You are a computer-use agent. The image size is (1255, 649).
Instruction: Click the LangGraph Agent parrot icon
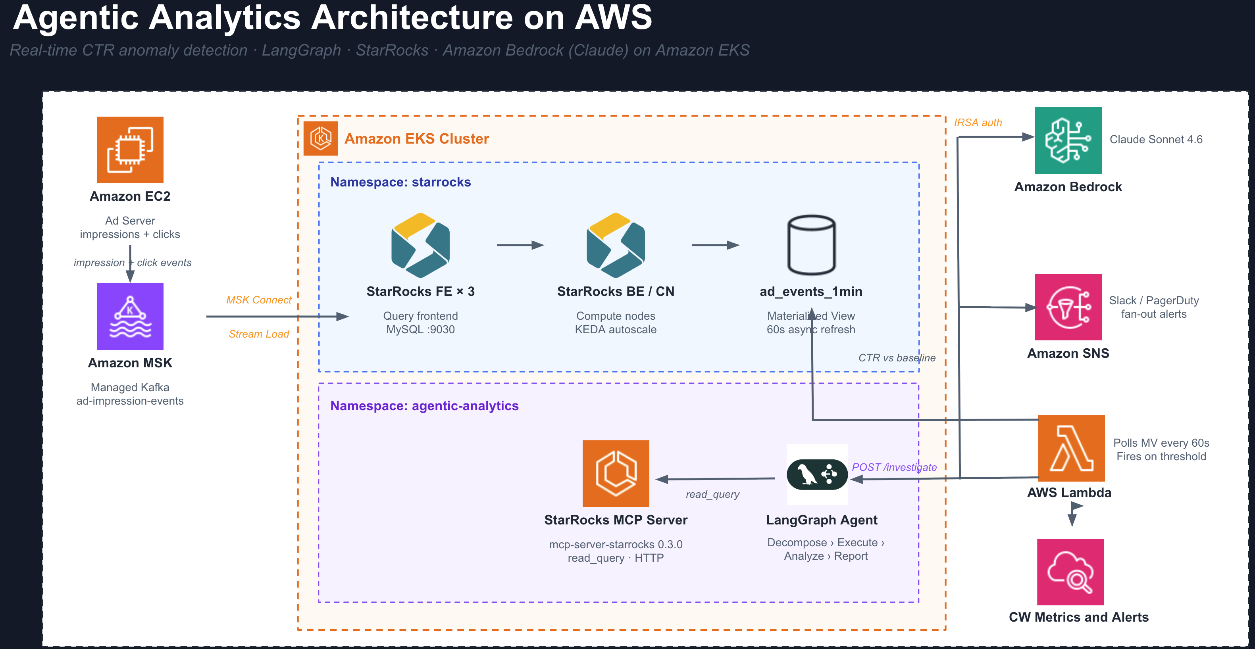tap(818, 475)
